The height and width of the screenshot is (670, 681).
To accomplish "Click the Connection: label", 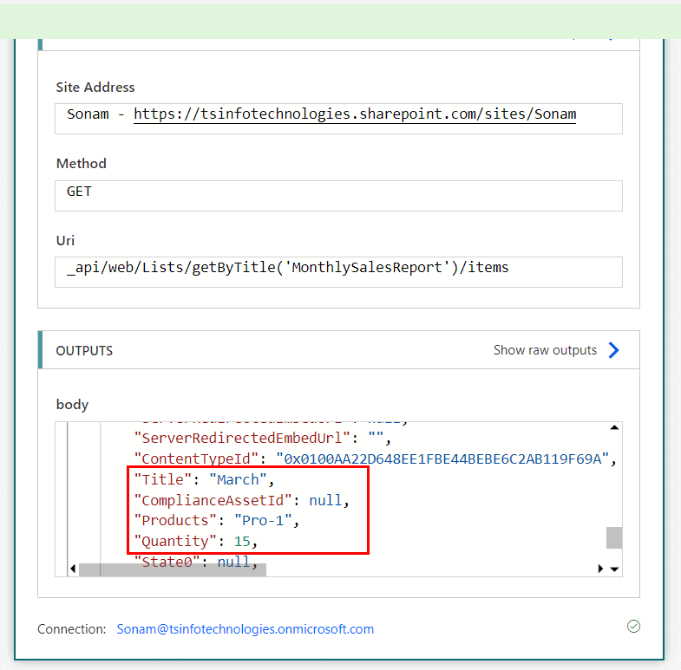I will [x=72, y=628].
